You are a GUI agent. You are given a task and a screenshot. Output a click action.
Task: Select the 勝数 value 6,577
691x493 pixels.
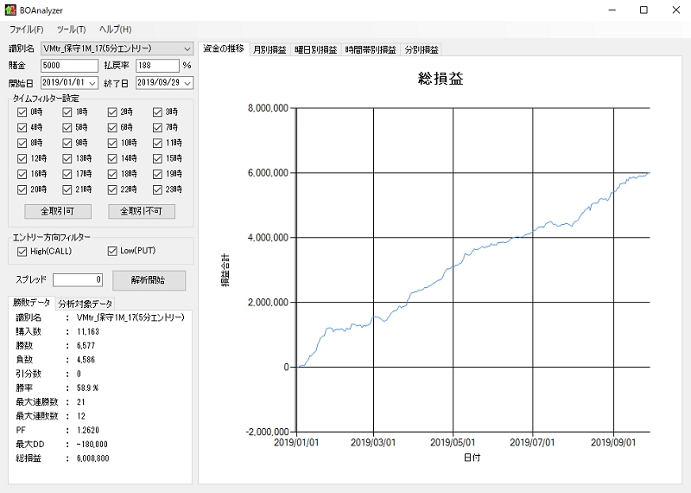tap(86, 346)
